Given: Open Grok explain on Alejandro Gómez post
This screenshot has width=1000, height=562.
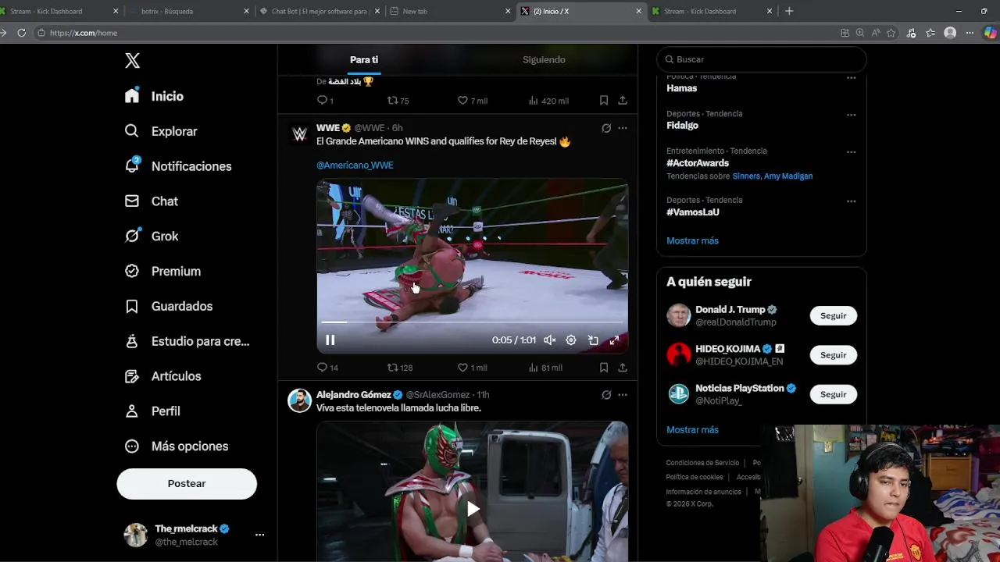Looking at the screenshot, I should pos(606,395).
